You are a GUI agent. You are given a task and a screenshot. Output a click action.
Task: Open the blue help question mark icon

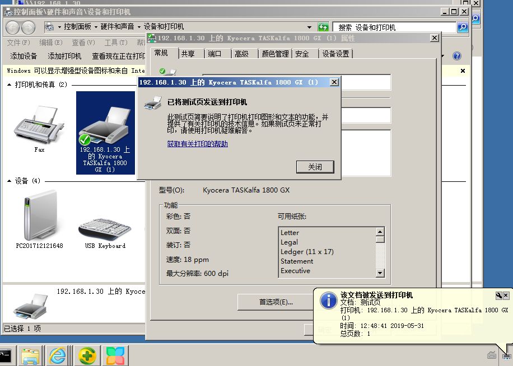tap(457, 56)
